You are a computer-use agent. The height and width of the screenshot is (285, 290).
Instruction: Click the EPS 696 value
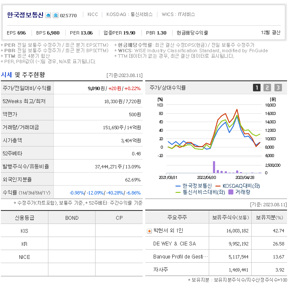pos(16,33)
